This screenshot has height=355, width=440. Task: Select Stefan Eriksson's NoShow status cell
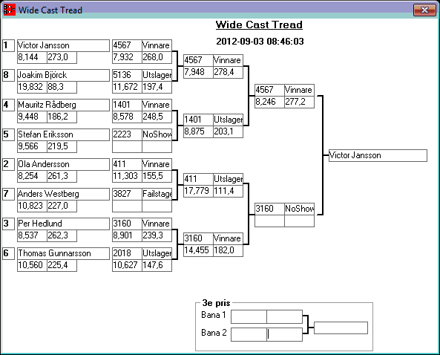(157, 134)
